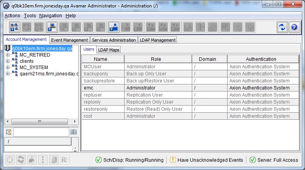Click the checkmark box toolbar icon
305x170 pixels.
coord(250,27)
